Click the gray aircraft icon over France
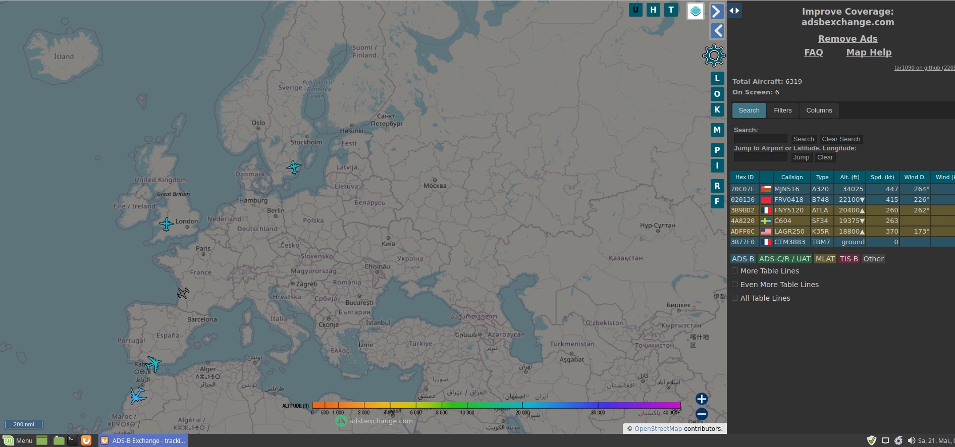955x447 pixels. click(x=183, y=293)
